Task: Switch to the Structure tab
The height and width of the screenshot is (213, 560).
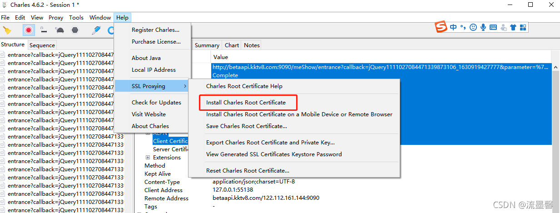Action: tap(13, 45)
